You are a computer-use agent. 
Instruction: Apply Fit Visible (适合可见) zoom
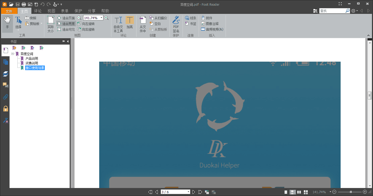pos(66,29)
